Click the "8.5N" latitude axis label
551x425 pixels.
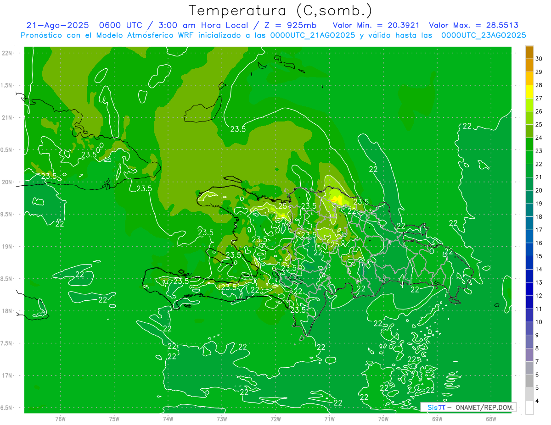[x=6, y=279]
